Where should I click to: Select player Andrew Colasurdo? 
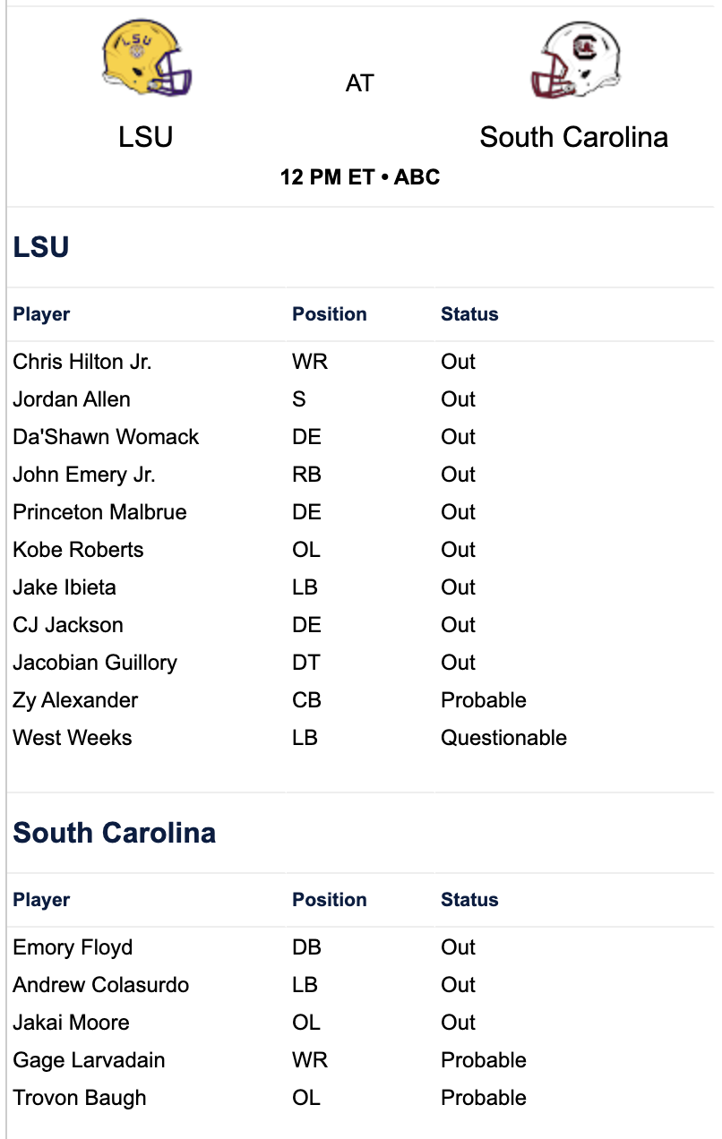pos(101,985)
